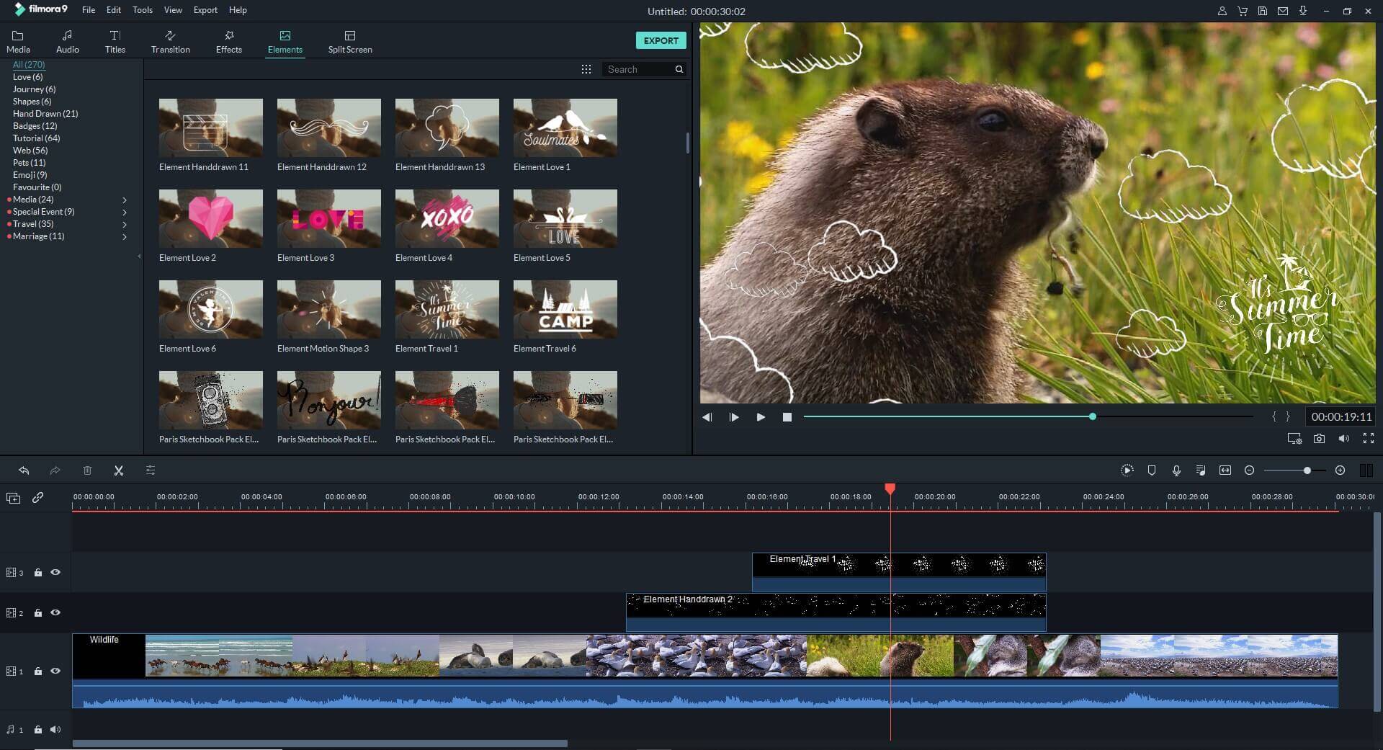Image resolution: width=1383 pixels, height=750 pixels.
Task: Select the Love (6) category
Action: tap(27, 77)
